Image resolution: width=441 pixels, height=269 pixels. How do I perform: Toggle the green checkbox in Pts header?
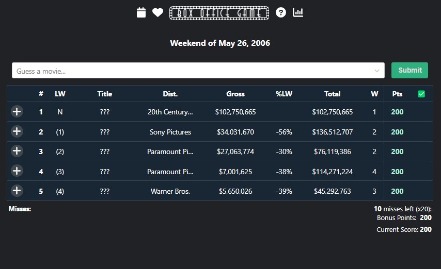(x=421, y=94)
